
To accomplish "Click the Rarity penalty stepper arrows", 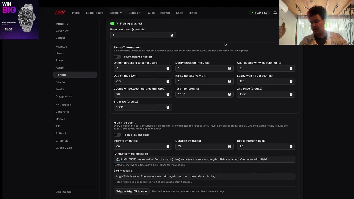I will coord(229,81).
